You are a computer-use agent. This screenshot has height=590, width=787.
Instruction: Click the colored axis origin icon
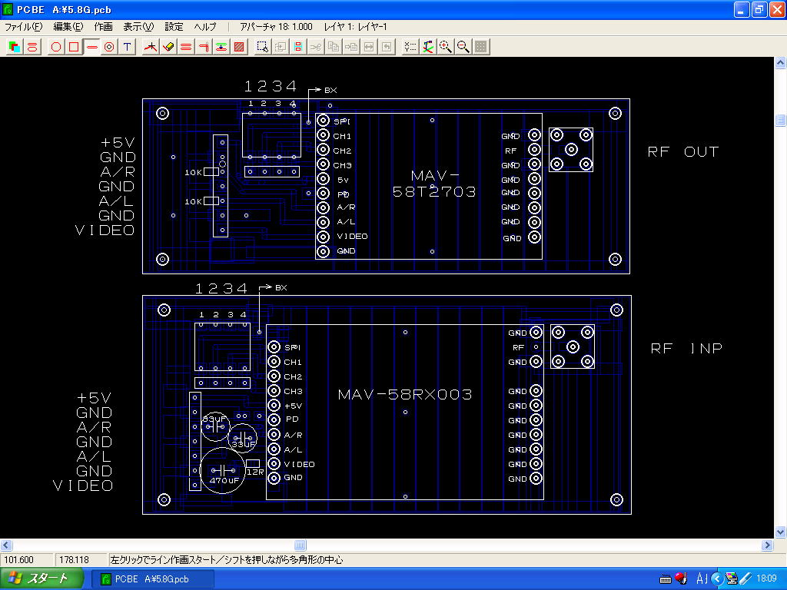[427, 47]
